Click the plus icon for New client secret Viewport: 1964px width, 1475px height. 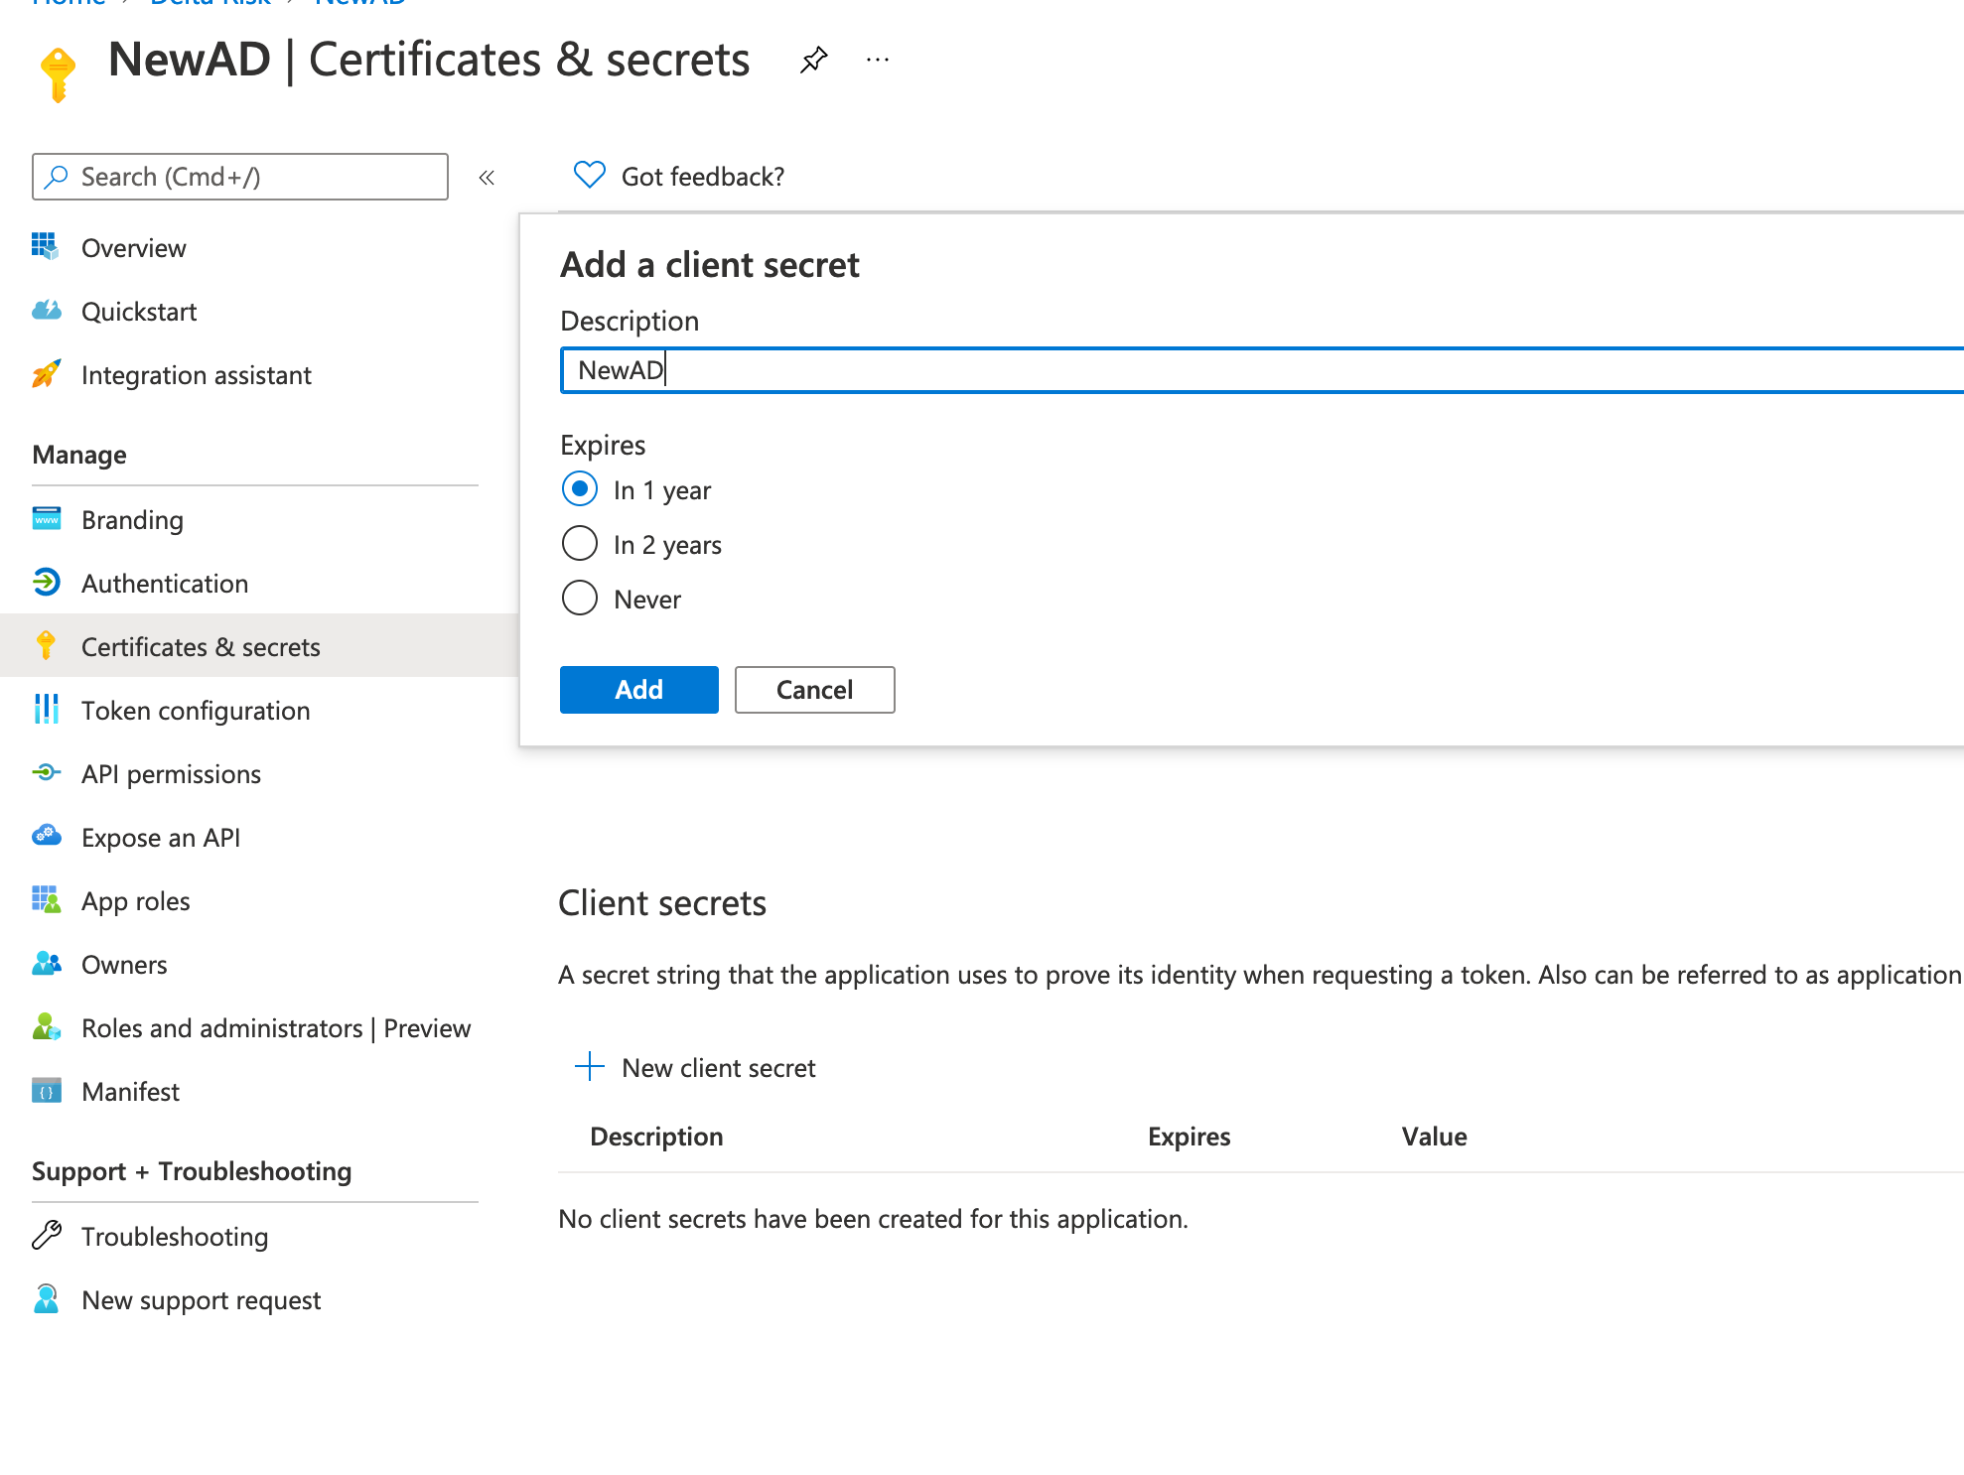(x=590, y=1066)
